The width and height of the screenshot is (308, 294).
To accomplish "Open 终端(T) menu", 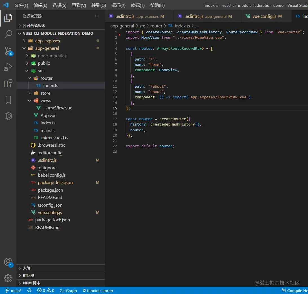I will click(x=138, y=5).
